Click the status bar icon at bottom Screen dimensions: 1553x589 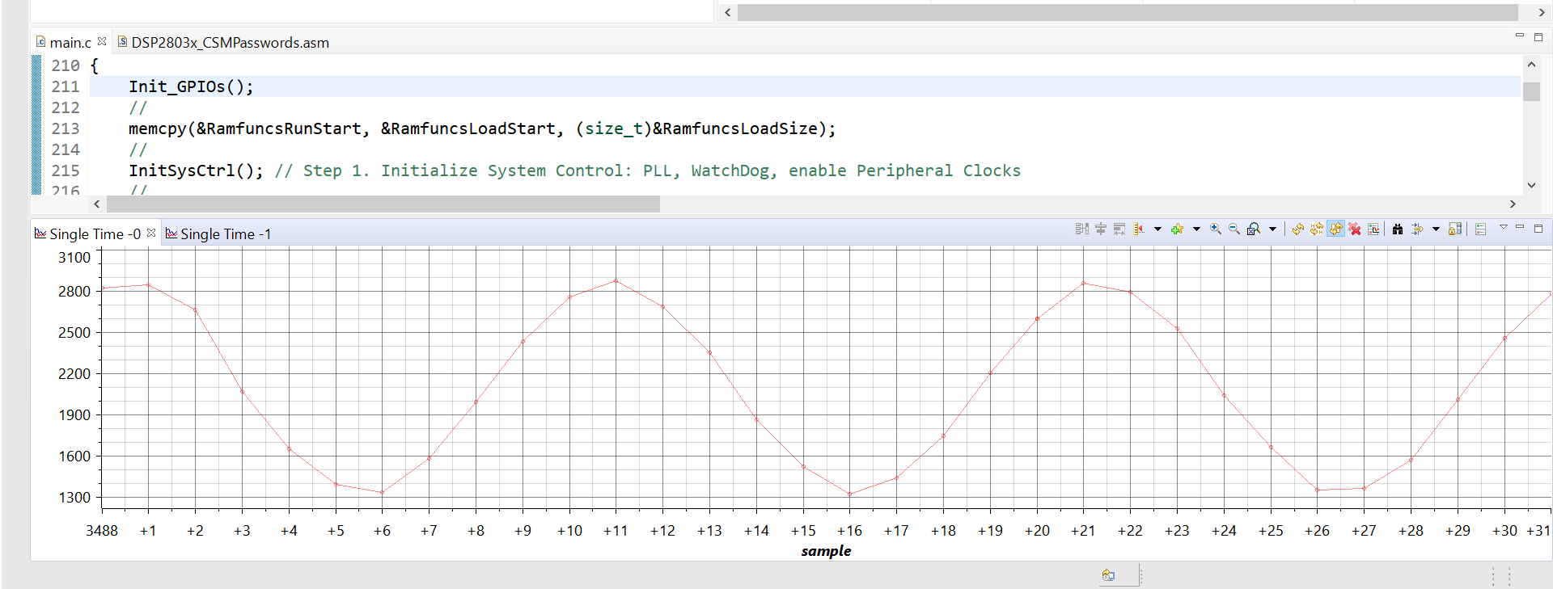click(x=1108, y=575)
